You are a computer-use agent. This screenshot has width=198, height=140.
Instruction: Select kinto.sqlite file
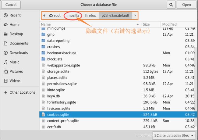(x=118, y=90)
